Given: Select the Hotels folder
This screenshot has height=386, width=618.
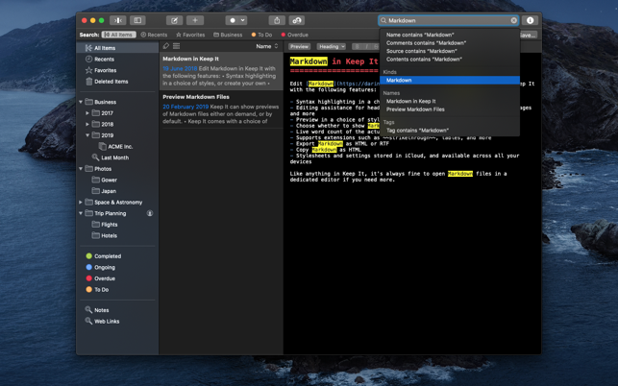Looking at the screenshot, I should click(x=117, y=235).
